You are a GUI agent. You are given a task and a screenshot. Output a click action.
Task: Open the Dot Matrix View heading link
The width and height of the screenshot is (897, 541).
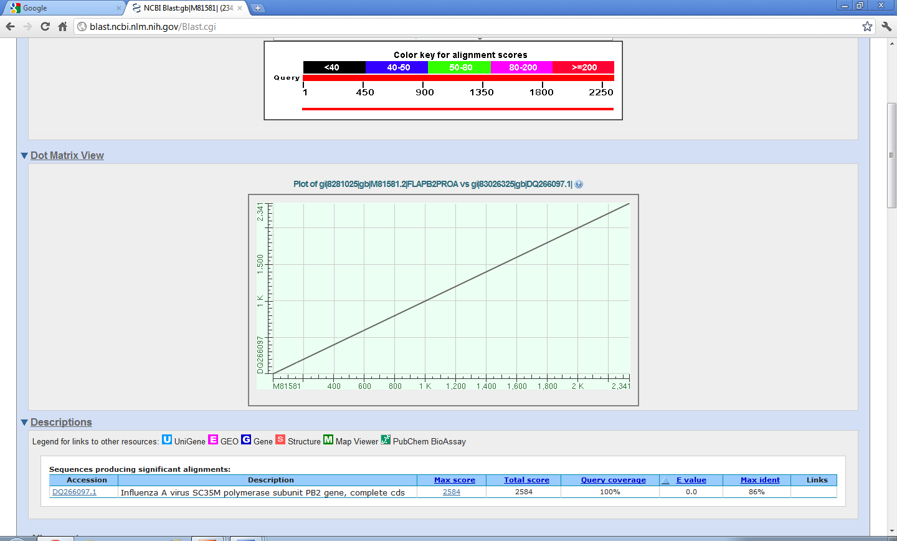pyautogui.click(x=67, y=155)
